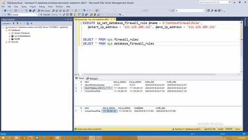Open the View menu
The height and width of the screenshot is (140, 248).
coord(16,7)
